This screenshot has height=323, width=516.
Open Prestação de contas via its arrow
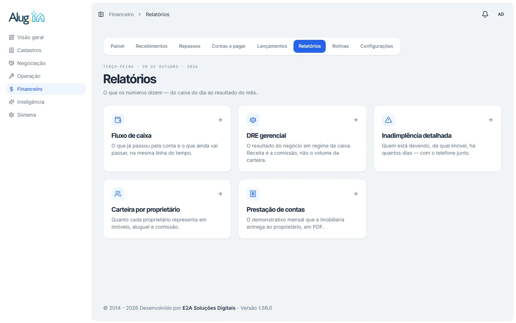point(355,194)
